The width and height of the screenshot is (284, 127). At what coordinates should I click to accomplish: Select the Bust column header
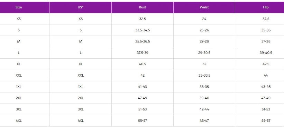tap(143, 7)
